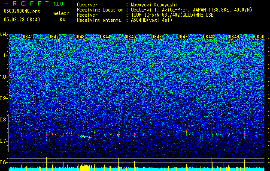This screenshot has width=270, height=171.
Task: Click filename 0503290640.png
Action: pyautogui.click(x=22, y=11)
